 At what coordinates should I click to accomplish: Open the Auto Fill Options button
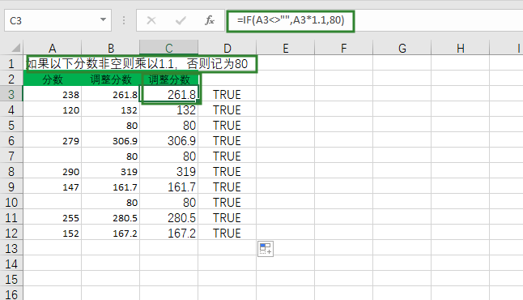[266, 249]
